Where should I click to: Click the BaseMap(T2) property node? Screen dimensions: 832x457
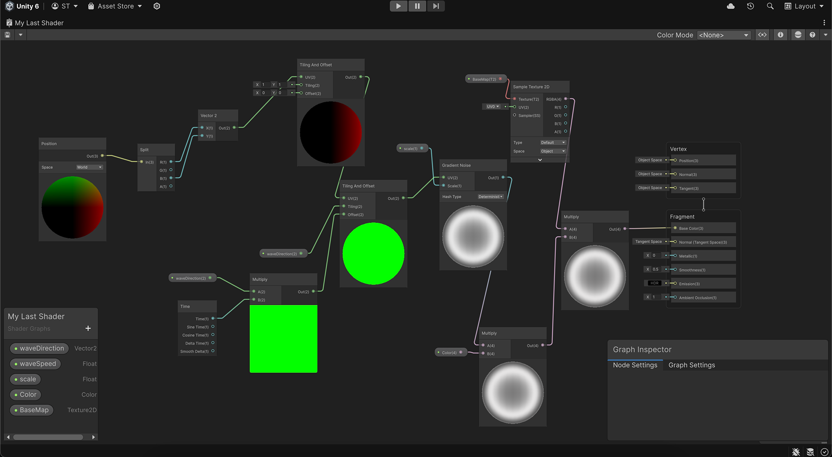click(486, 79)
